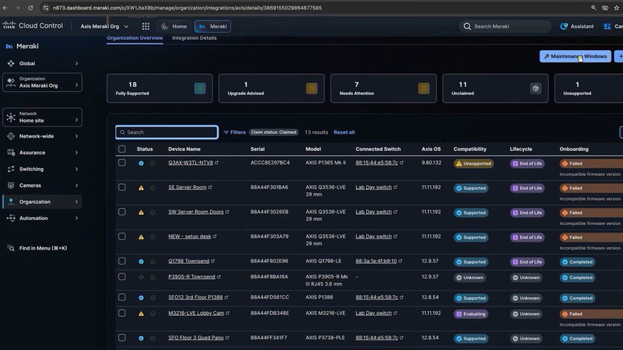Click the Upgrade Advised card clock icon

click(x=311, y=88)
